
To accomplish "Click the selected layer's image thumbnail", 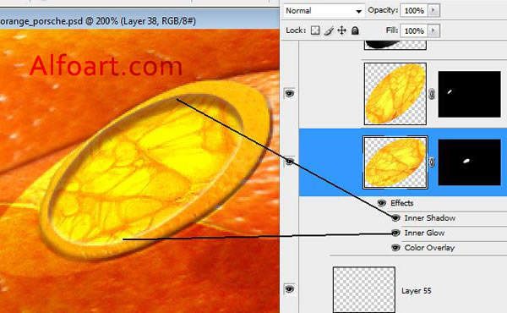I will tap(395, 162).
